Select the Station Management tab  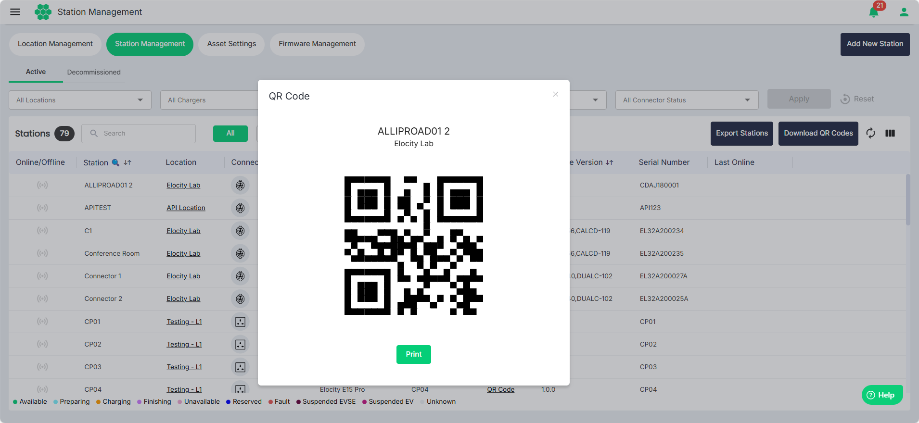click(150, 44)
